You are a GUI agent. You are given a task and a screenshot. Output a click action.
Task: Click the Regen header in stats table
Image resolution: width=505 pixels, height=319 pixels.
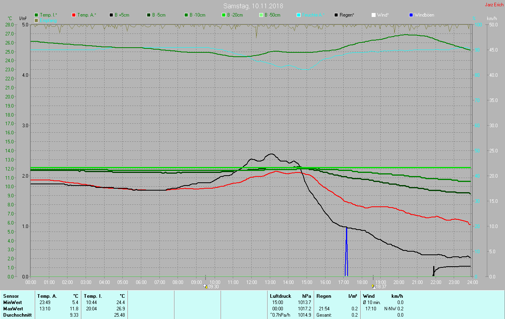pyautogui.click(x=325, y=296)
